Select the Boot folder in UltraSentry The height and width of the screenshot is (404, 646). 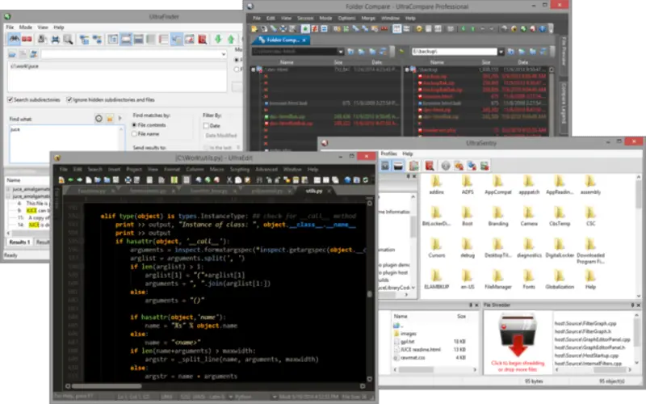(468, 217)
